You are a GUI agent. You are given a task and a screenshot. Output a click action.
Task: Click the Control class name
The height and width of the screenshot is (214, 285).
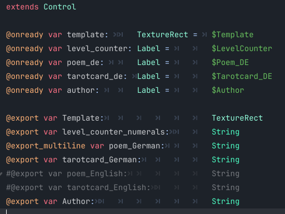[x=60, y=7]
